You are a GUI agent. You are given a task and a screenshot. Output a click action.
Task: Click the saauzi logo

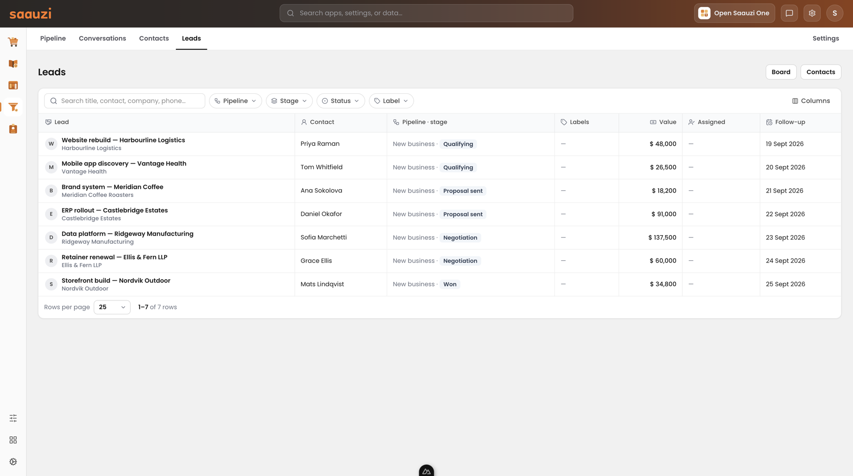point(30,14)
